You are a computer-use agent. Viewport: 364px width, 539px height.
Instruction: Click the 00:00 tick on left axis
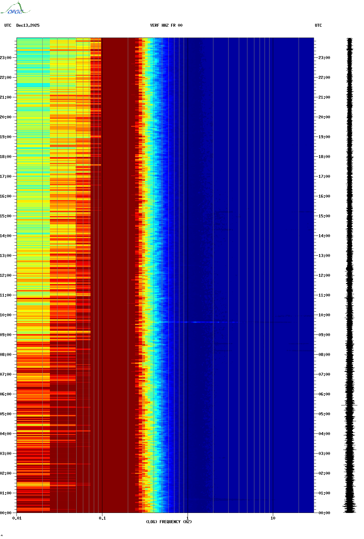tap(6, 513)
